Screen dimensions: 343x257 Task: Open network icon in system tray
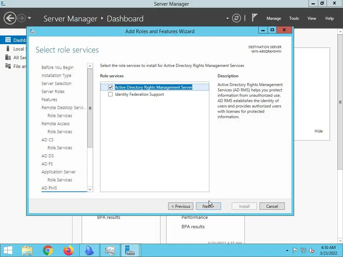[x=303, y=250]
